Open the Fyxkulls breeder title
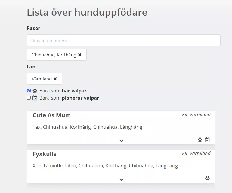This screenshot has width=232, height=193. coord(45,154)
